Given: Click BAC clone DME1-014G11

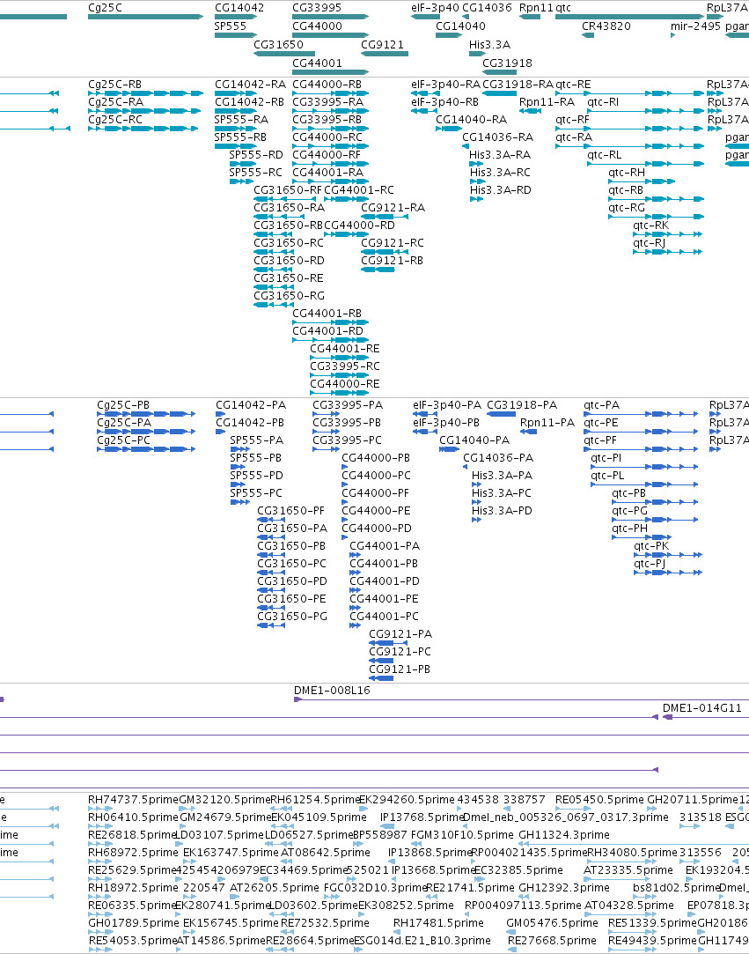Looking at the screenshot, I should point(701,708).
